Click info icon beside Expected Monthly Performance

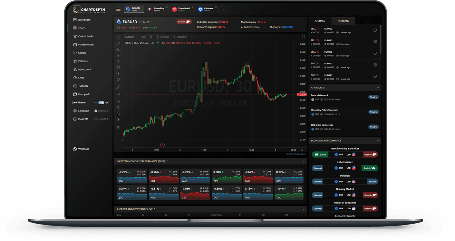pyautogui.click(x=167, y=161)
